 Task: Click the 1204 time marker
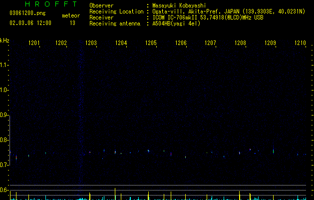point(121,43)
